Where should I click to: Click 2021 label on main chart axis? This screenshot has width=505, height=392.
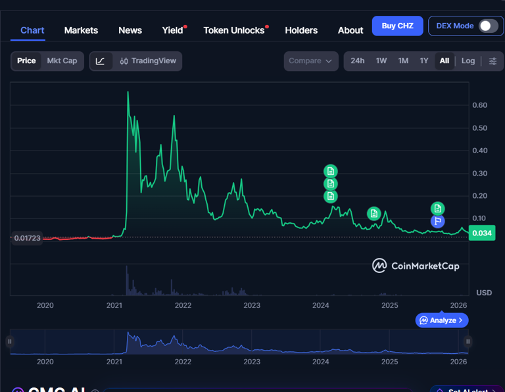point(114,305)
